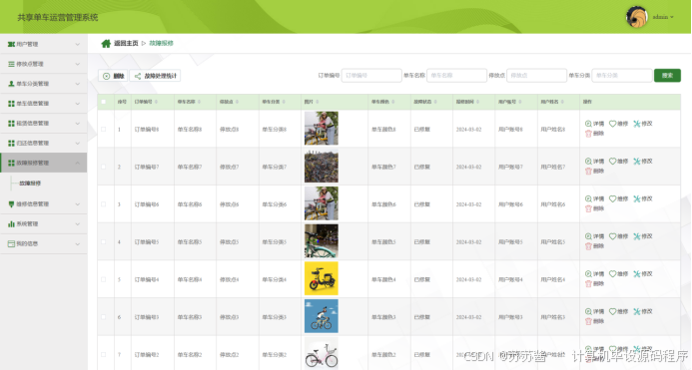Expand the 停放点管理 chevron in sidebar
Image resolution: width=692 pixels, height=370 pixels.
click(78, 64)
